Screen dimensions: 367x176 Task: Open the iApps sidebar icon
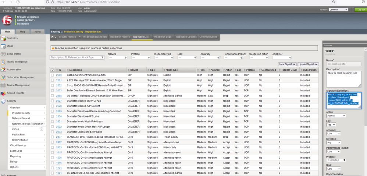[x=4, y=46]
